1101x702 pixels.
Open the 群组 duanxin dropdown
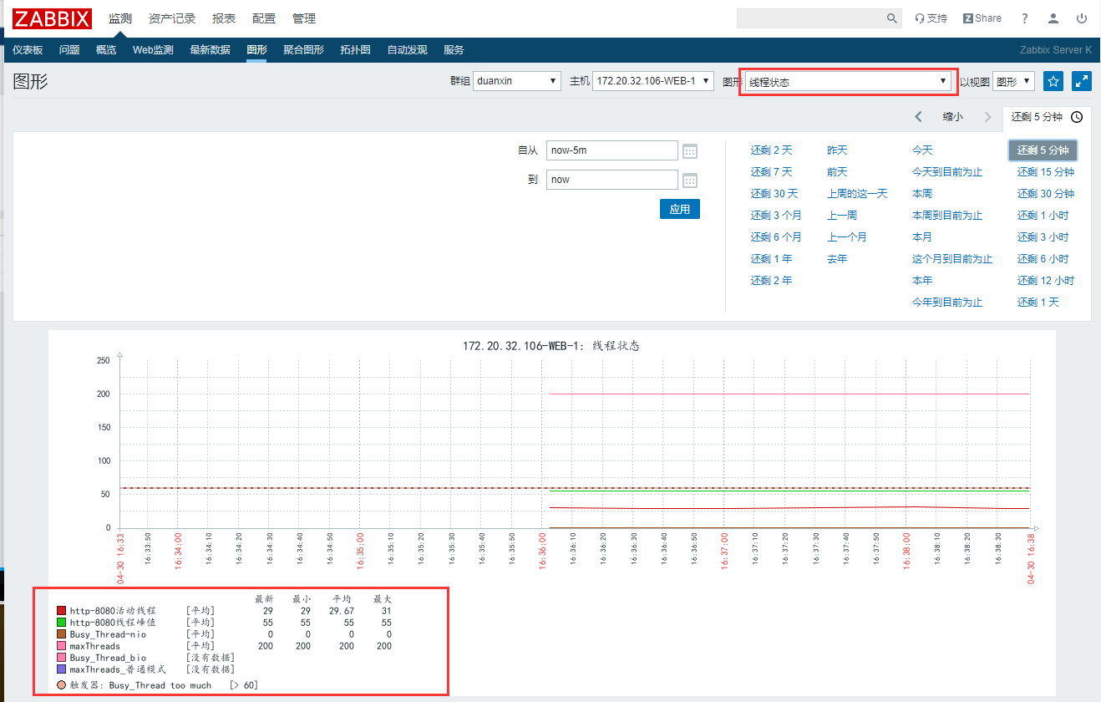pos(517,81)
